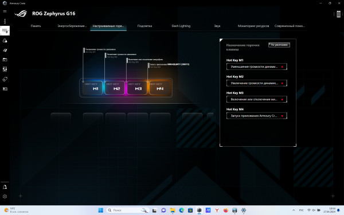Viewport: 344px width, 215px height.
Task: Click the По умолчанию reset button
Action: click(279, 45)
